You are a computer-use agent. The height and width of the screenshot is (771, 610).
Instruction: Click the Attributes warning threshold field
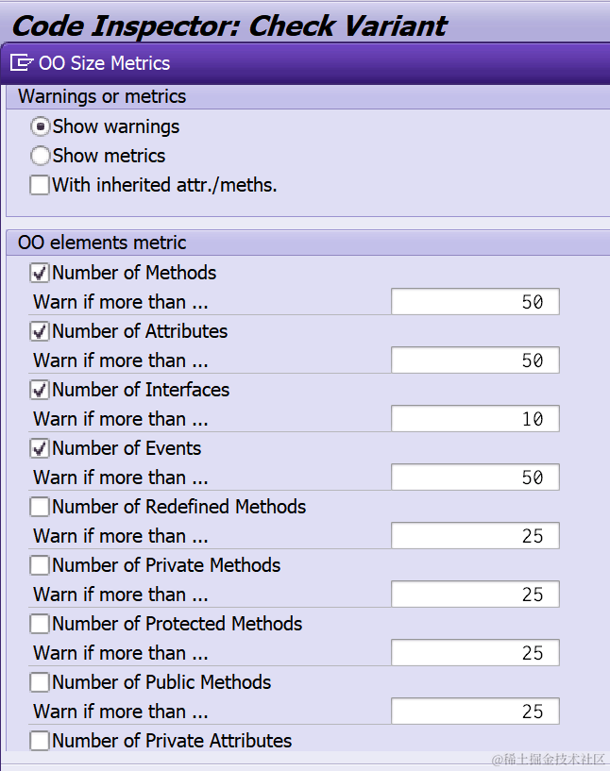[x=475, y=360]
